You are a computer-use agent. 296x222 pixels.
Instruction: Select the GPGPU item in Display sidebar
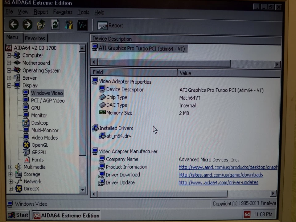point(39,152)
